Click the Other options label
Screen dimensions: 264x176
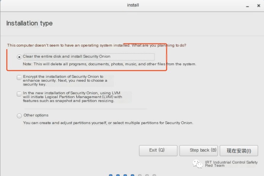click(36, 115)
